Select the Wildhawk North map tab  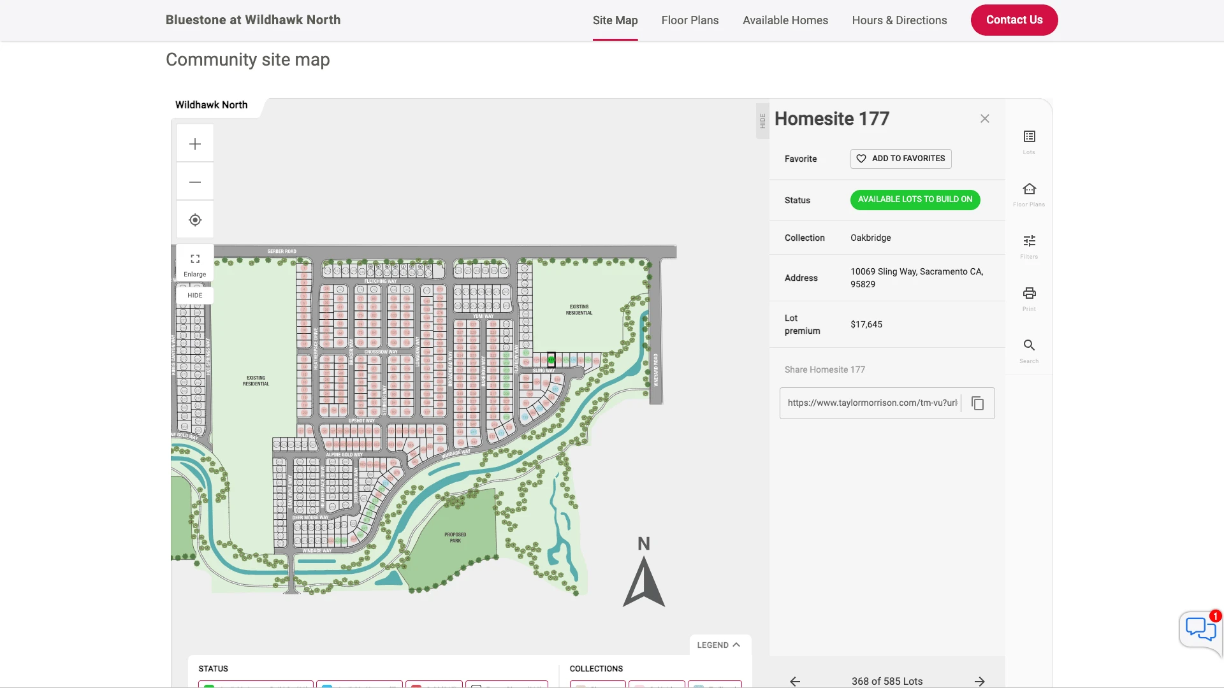click(x=212, y=105)
